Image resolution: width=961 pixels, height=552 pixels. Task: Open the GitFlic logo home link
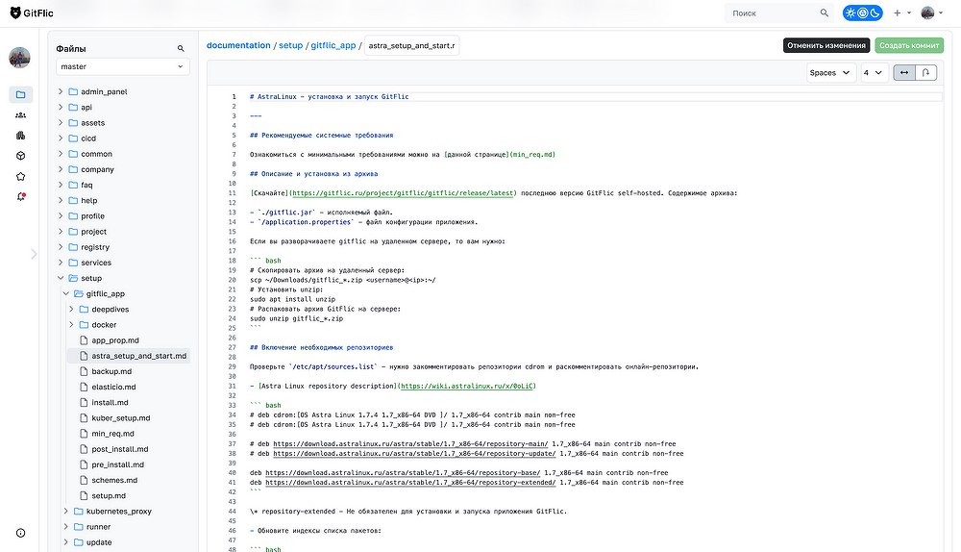coord(32,13)
